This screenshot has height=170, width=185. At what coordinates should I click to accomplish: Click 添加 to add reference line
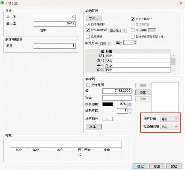click(143, 92)
